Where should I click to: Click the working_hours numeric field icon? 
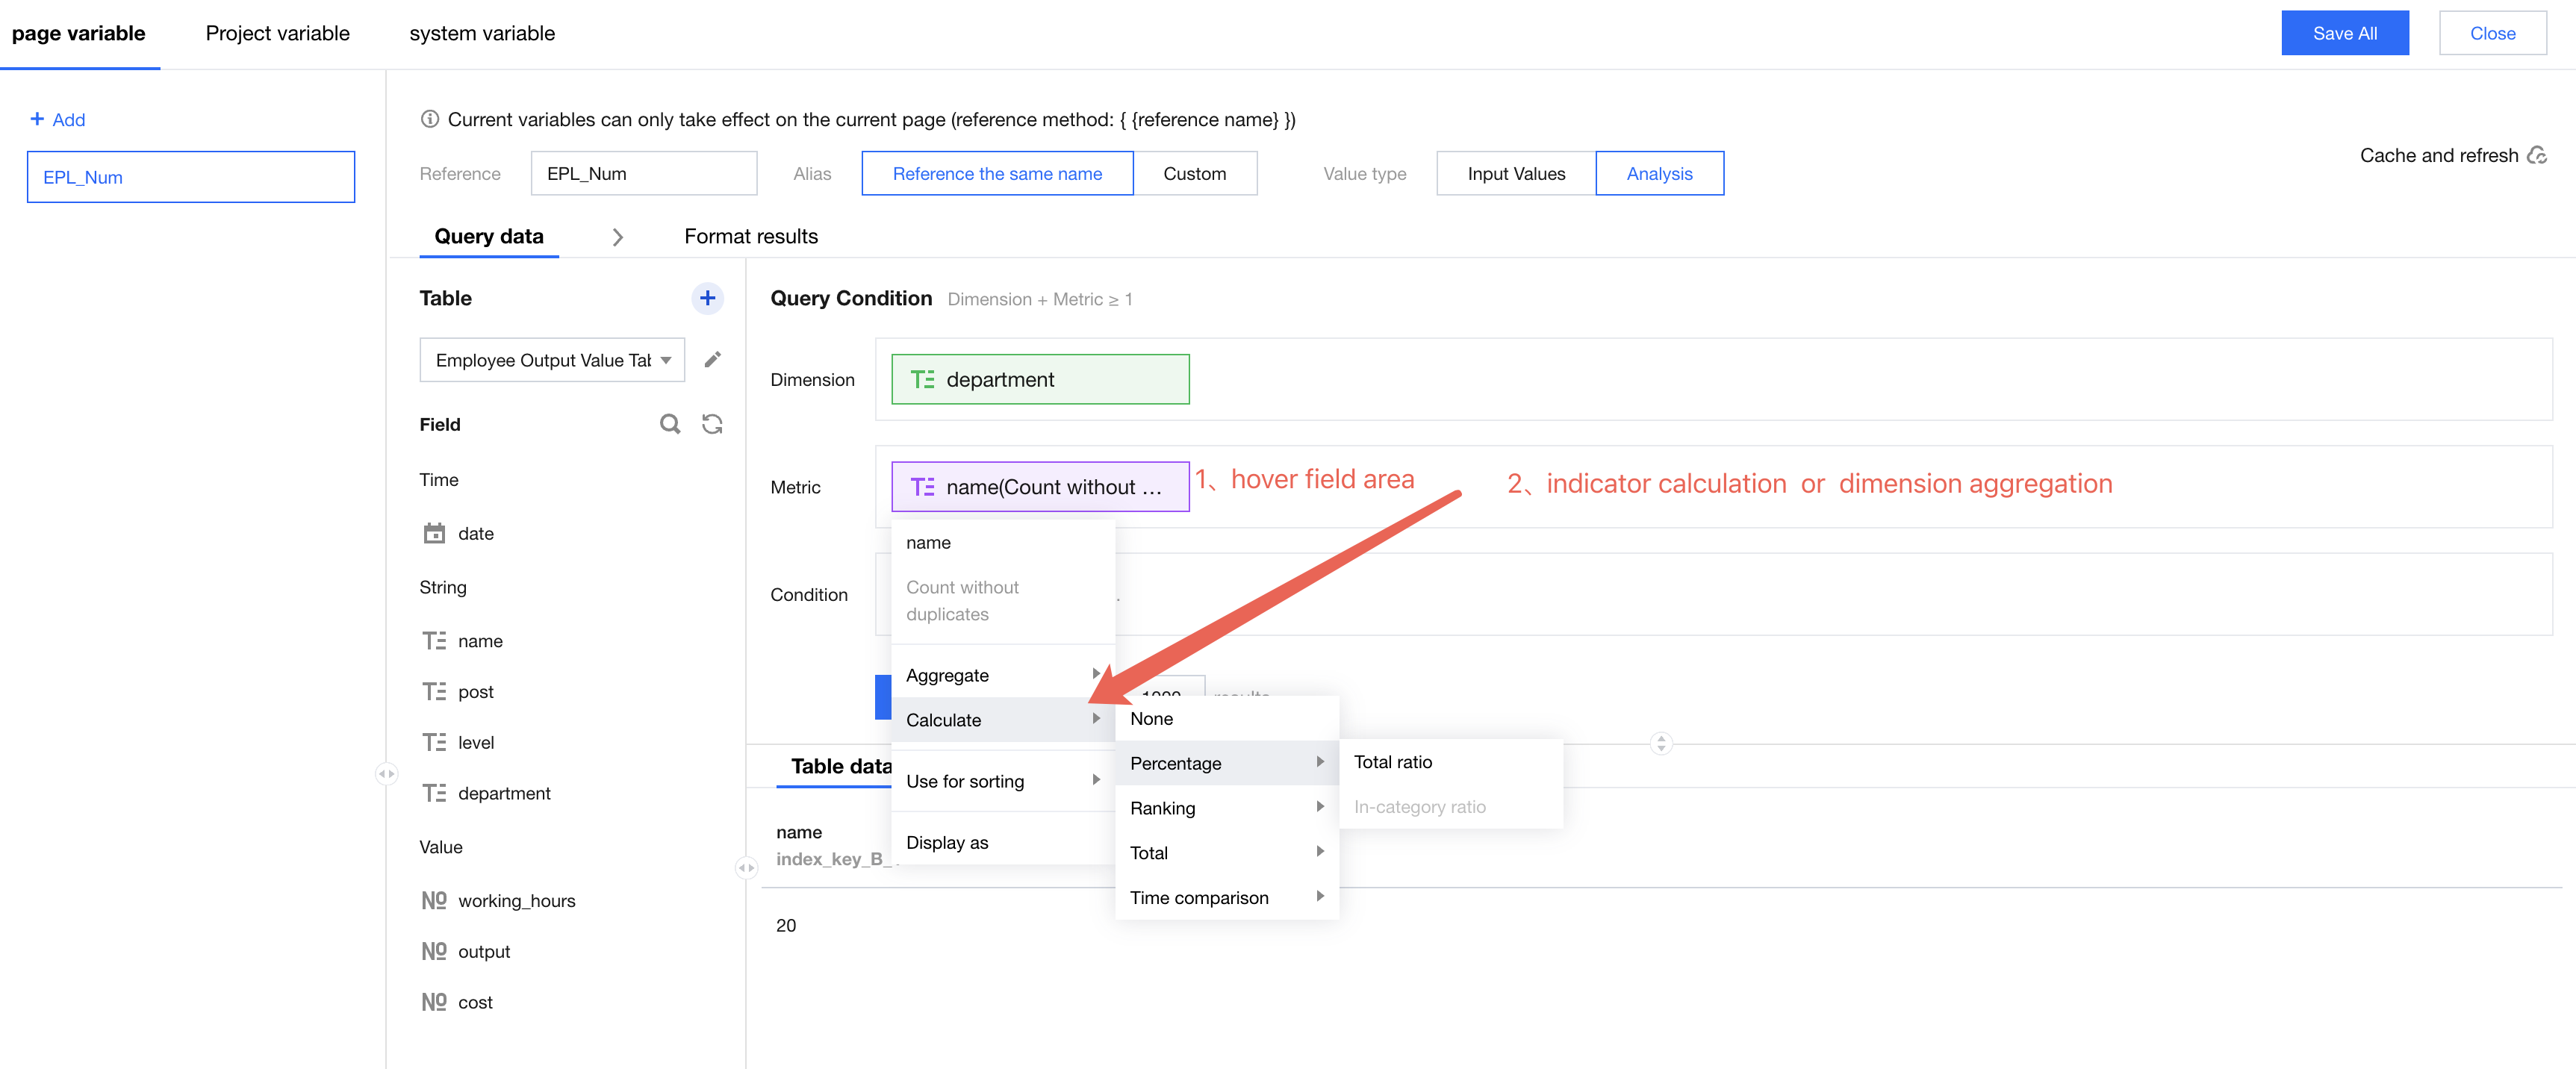pyautogui.click(x=434, y=900)
